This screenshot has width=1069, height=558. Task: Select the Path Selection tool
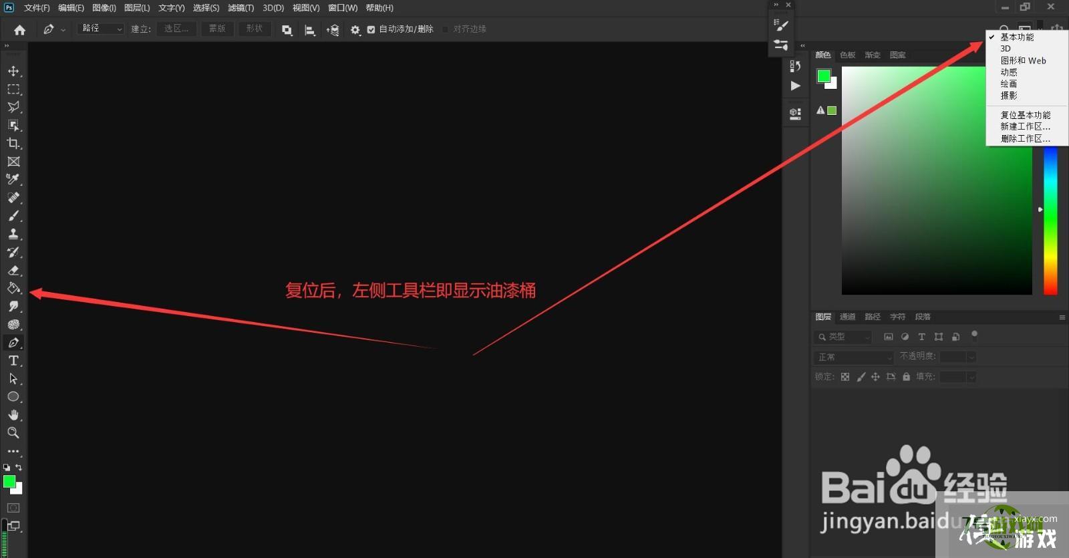(13, 378)
